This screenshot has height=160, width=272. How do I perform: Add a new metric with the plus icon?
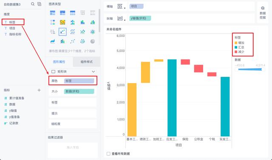point(39,90)
